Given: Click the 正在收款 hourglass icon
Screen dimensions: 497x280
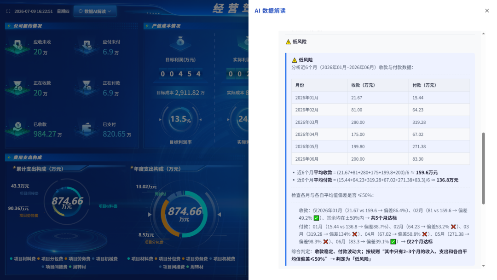Looking at the screenshot, I should [18, 88].
